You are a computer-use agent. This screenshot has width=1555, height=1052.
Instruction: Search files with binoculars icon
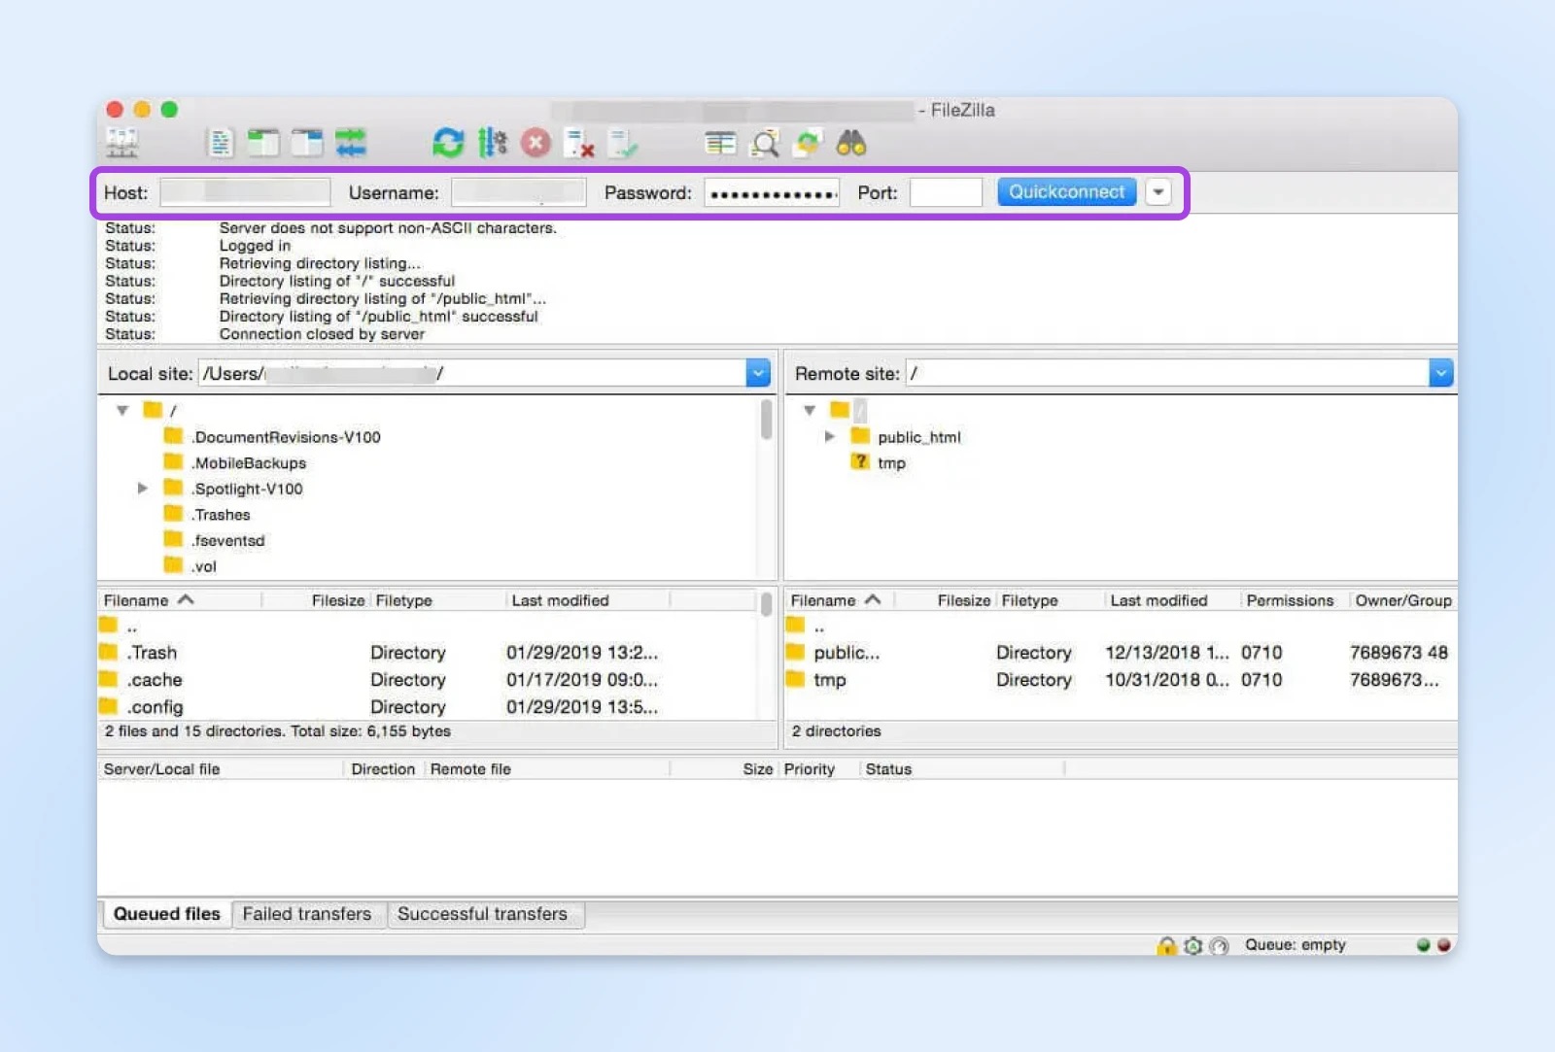click(851, 144)
